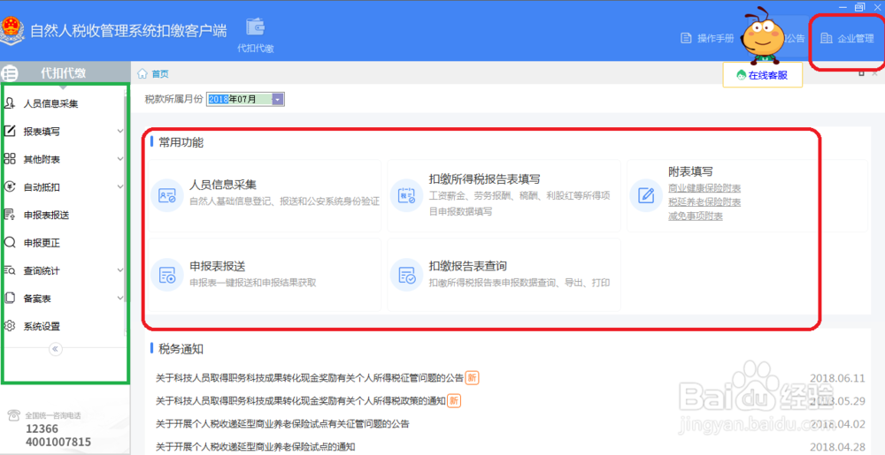
Task: Click the 操作手册 document icon
Action: 686,38
